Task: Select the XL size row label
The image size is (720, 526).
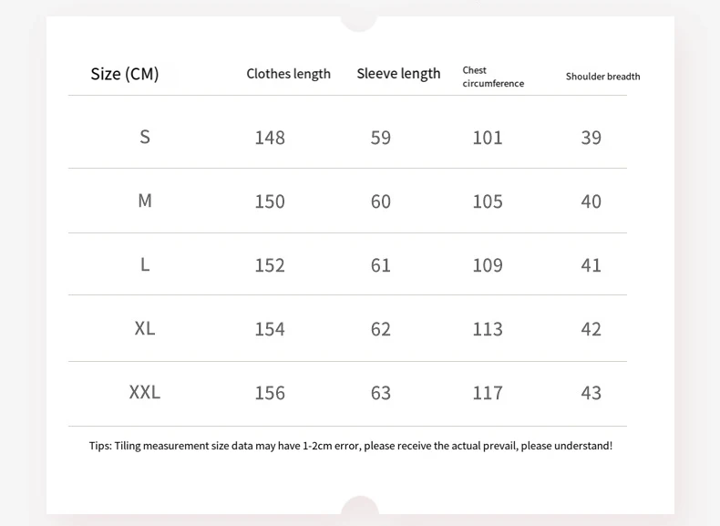Action: (x=145, y=328)
